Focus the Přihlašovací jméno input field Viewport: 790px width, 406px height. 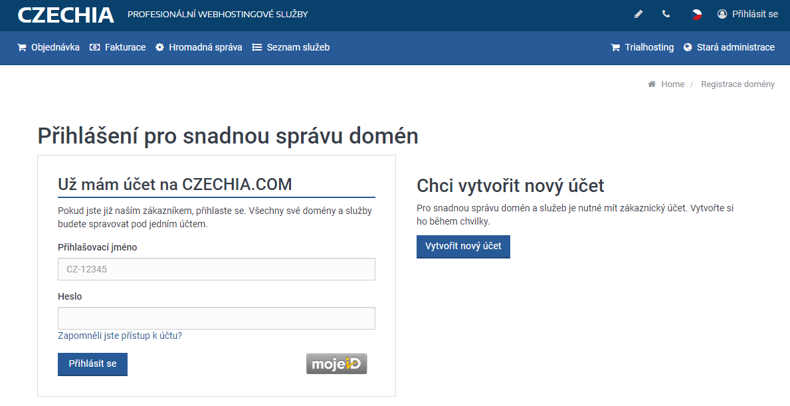click(x=217, y=269)
